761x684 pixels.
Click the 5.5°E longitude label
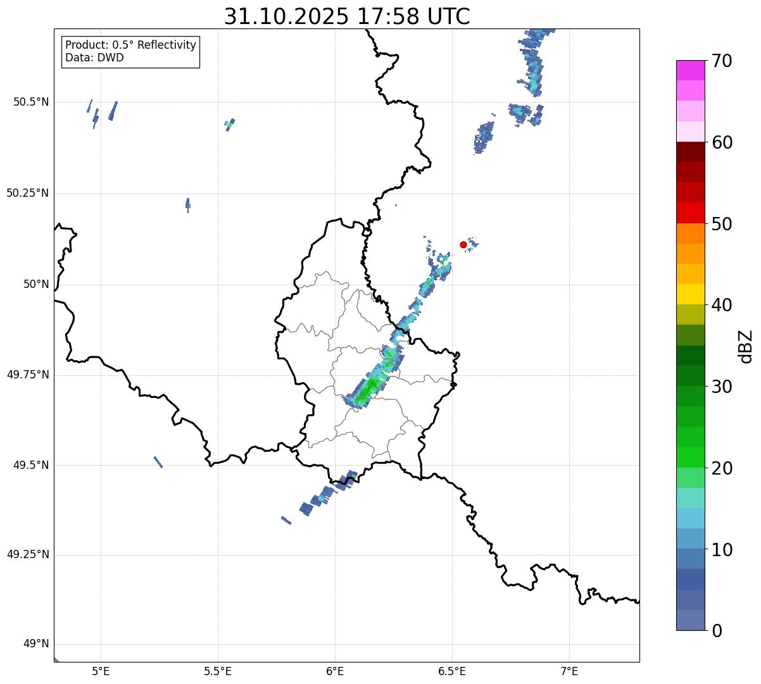218,671
